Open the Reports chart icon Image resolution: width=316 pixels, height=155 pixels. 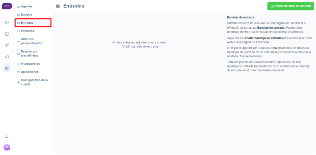coord(7,45)
